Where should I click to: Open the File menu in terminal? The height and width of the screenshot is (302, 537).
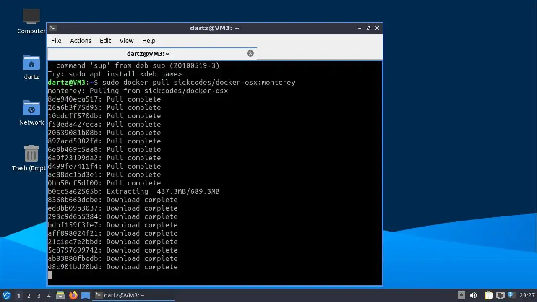[x=56, y=41]
